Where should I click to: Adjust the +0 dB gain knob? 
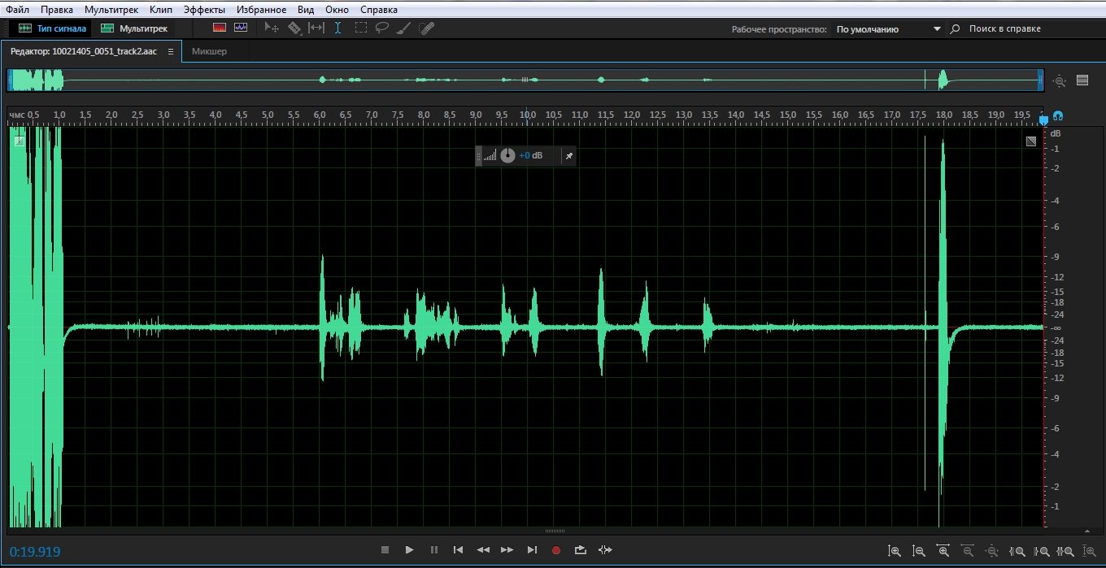click(x=507, y=155)
